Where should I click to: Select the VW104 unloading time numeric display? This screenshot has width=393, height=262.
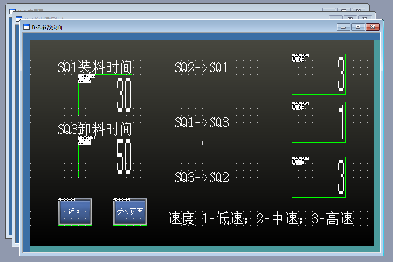pos(105,157)
